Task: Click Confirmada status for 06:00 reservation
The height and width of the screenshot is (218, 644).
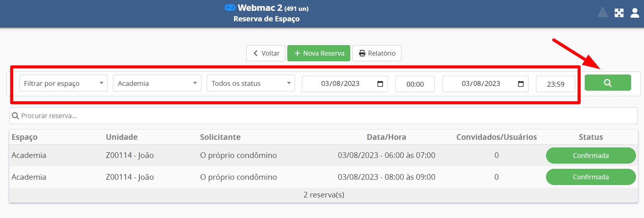Action: coord(590,156)
